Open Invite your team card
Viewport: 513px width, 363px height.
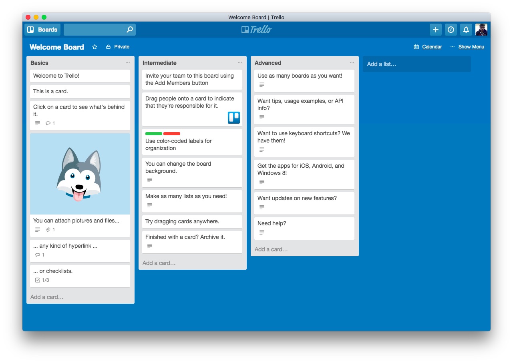pyautogui.click(x=192, y=80)
